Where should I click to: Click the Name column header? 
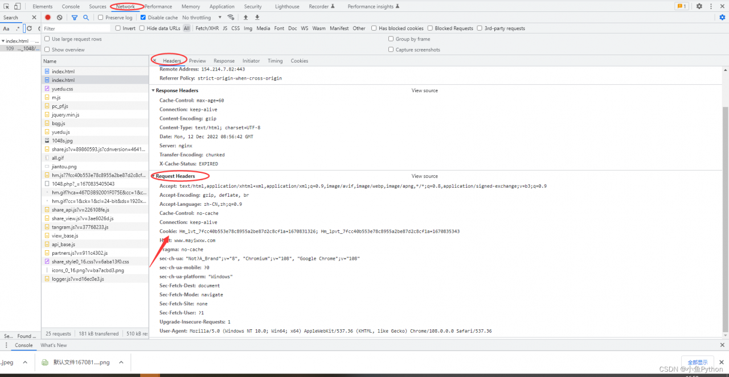pos(95,61)
